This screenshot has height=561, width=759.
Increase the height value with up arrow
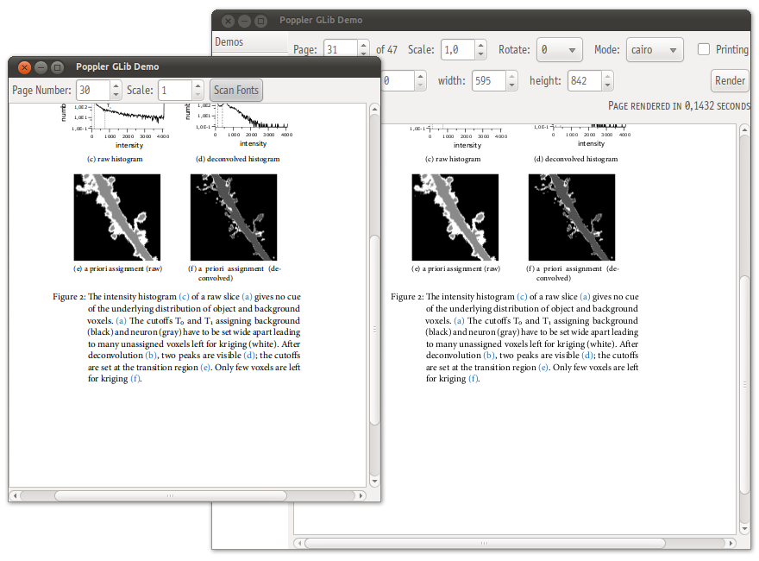coord(608,77)
